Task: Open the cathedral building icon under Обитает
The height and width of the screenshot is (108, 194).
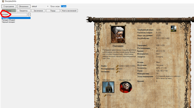Action: (108, 87)
